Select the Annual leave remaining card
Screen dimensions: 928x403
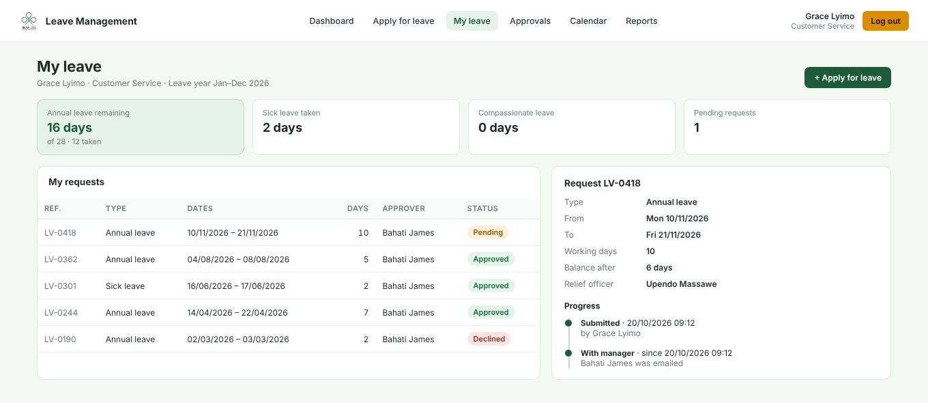pyautogui.click(x=141, y=127)
